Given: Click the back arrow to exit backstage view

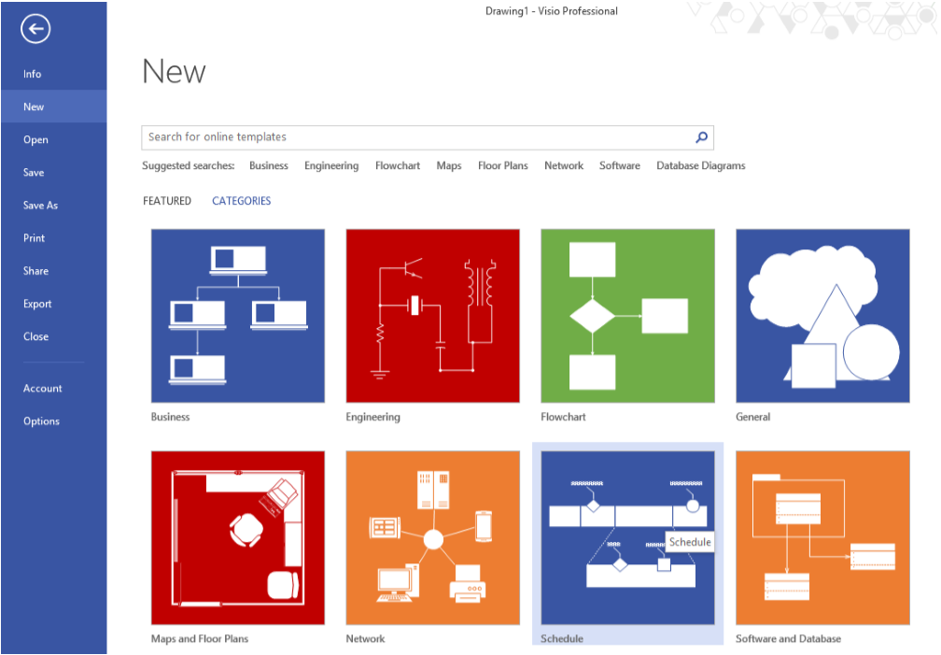Looking at the screenshot, I should click(x=35, y=29).
